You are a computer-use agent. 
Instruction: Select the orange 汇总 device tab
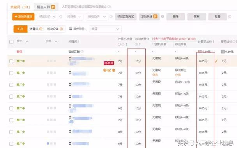tap(20, 29)
